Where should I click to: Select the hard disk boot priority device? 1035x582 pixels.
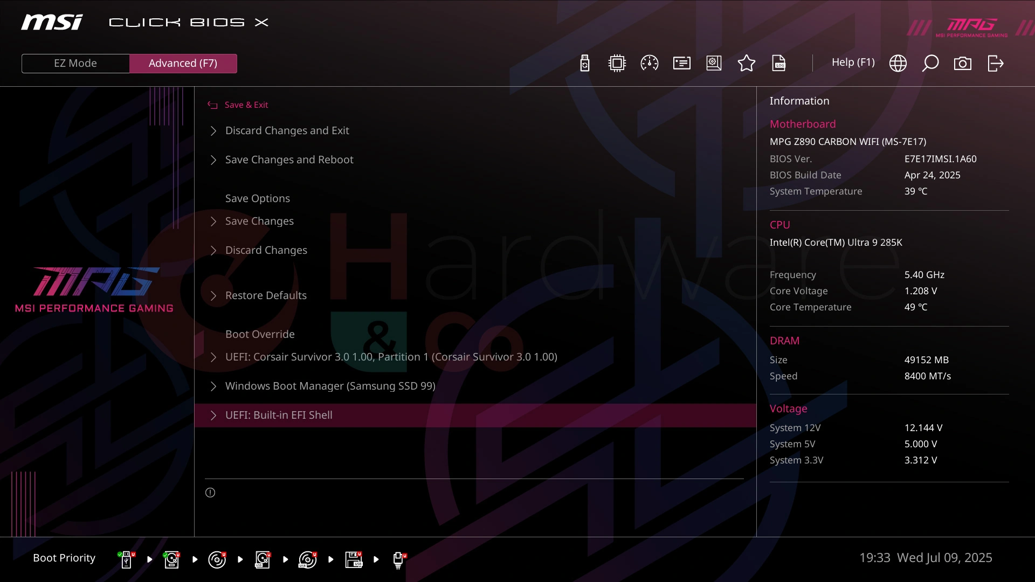pos(171,559)
